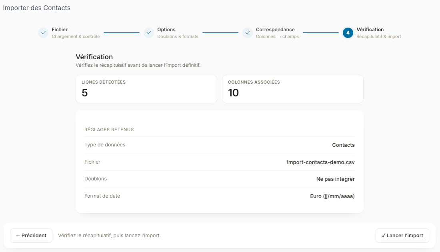Click the Vérification section heading
The width and height of the screenshot is (440, 252).
click(x=94, y=57)
